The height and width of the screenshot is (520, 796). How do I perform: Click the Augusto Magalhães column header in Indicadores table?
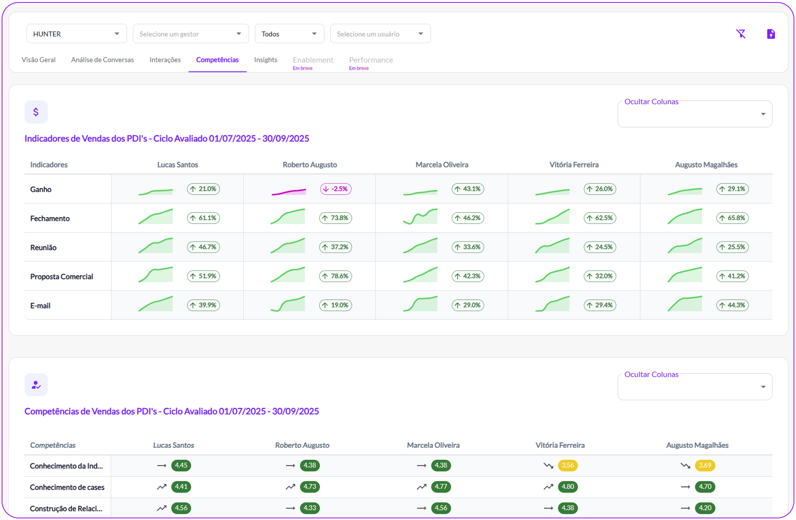coord(706,165)
